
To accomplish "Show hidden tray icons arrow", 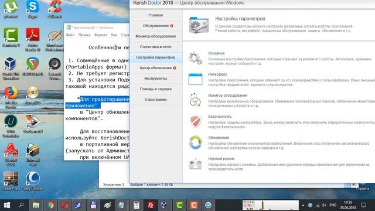I will tap(303, 205).
